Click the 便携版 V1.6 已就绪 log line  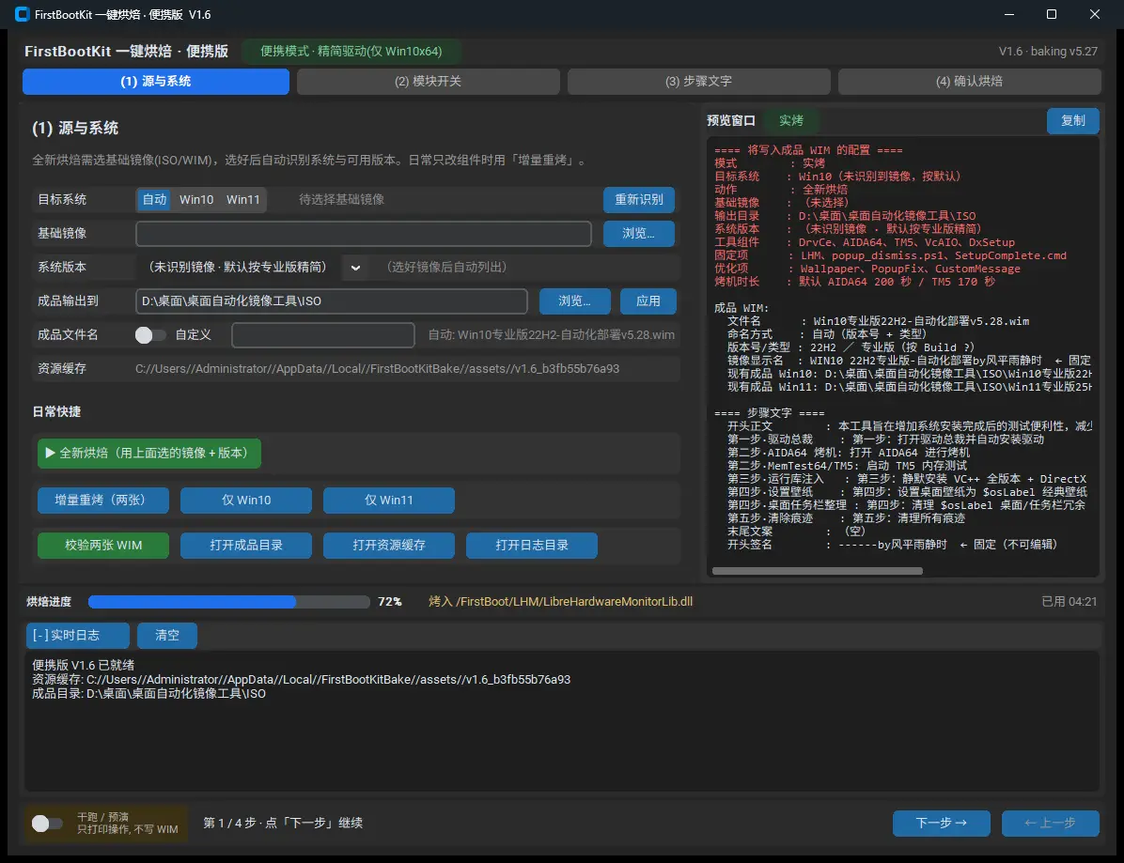(x=83, y=666)
